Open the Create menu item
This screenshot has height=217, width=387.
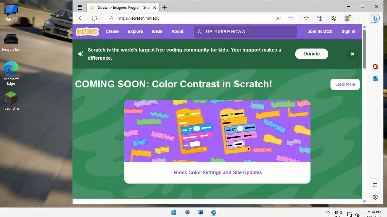click(112, 31)
